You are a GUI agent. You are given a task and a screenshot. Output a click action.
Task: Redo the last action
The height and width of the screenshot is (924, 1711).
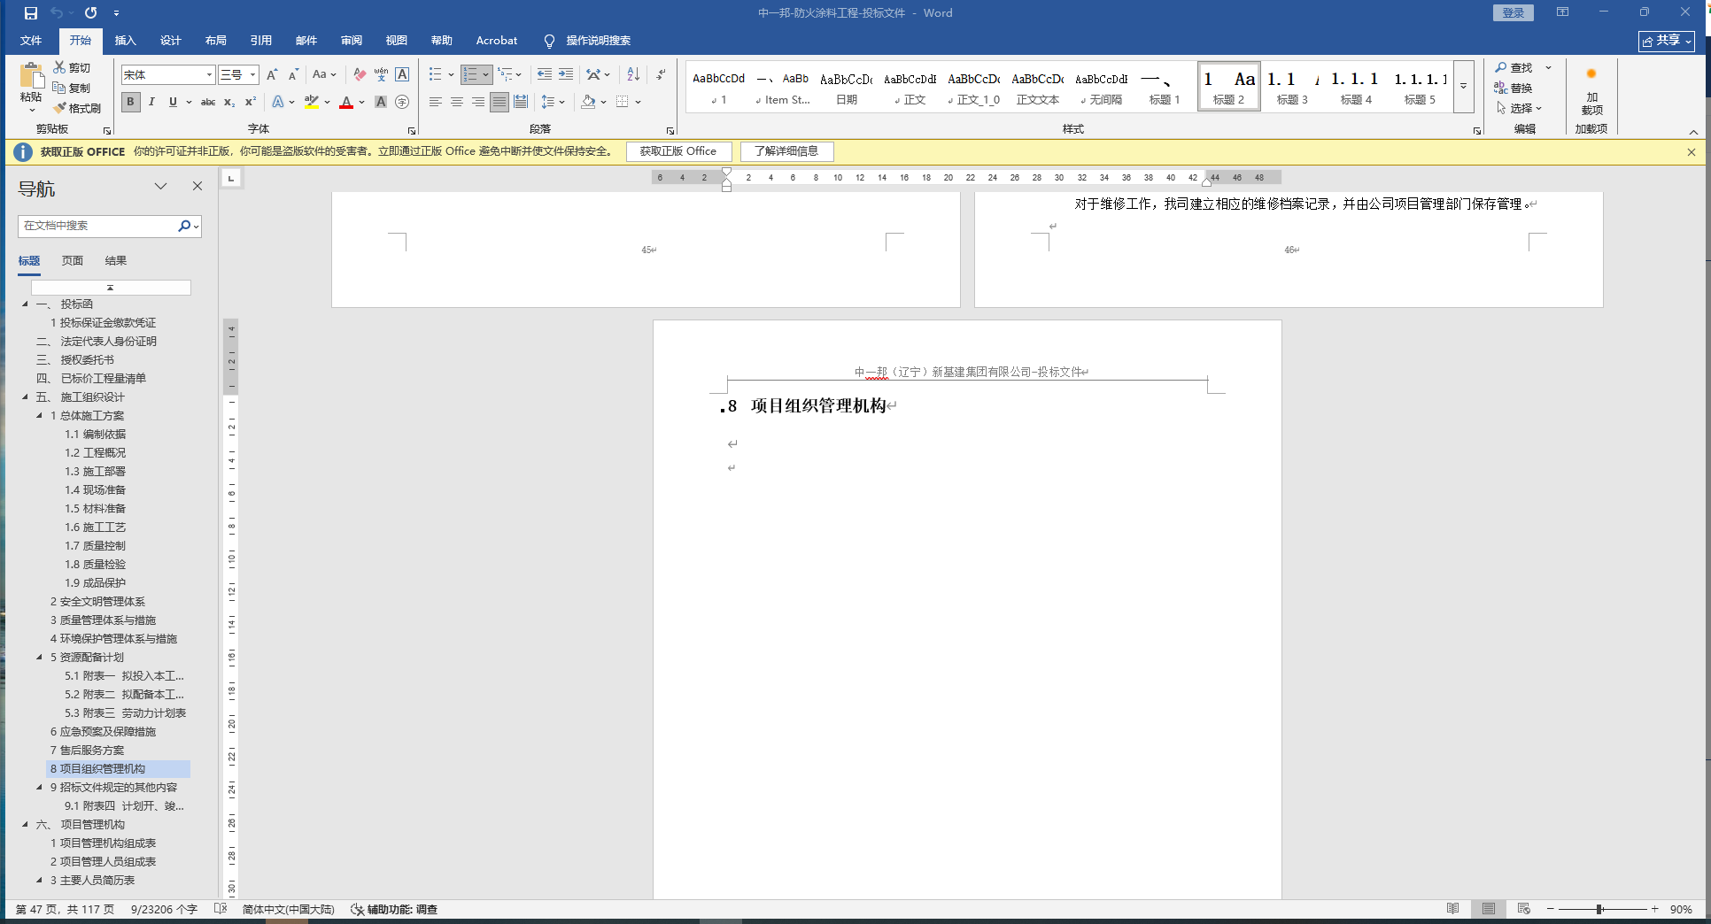coord(90,13)
